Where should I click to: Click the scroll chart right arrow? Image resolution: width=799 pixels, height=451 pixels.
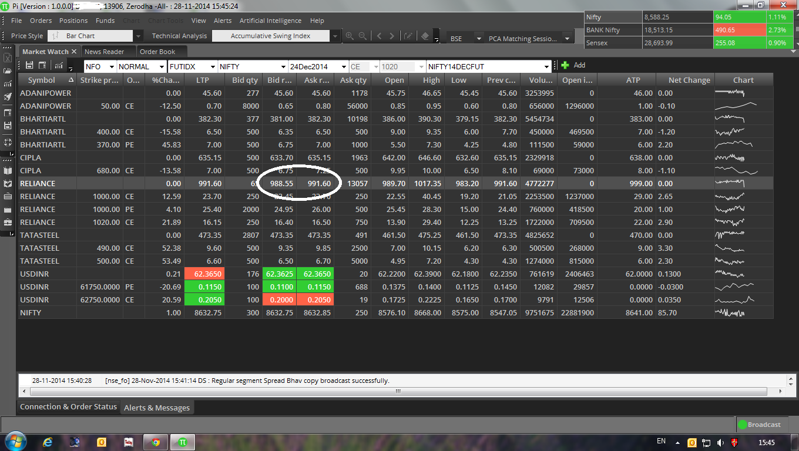392,36
